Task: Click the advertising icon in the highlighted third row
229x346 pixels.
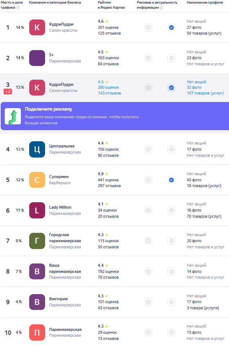Action: 148,88
